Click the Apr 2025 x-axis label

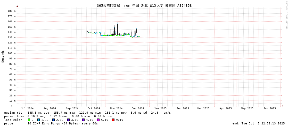226,108
